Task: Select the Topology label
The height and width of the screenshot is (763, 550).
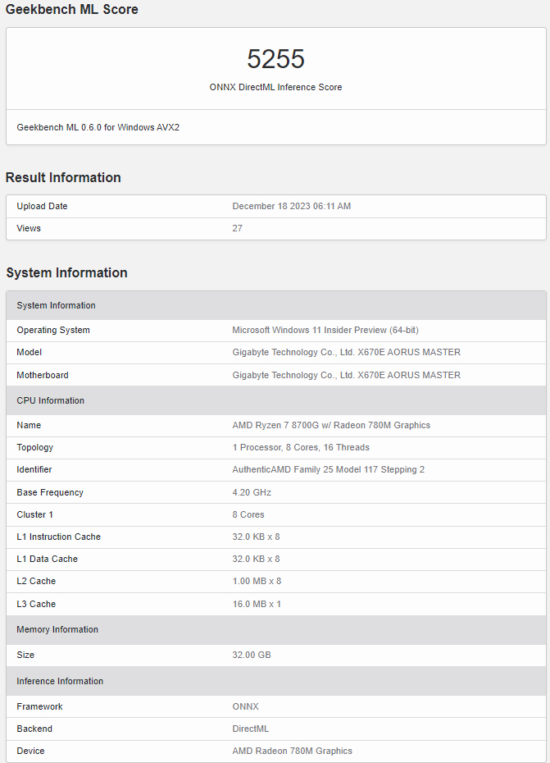Action: (x=35, y=447)
